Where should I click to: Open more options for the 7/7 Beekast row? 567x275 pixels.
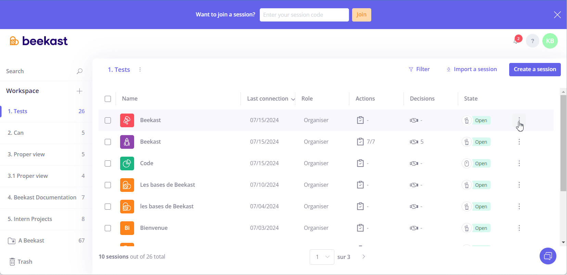pos(519,142)
